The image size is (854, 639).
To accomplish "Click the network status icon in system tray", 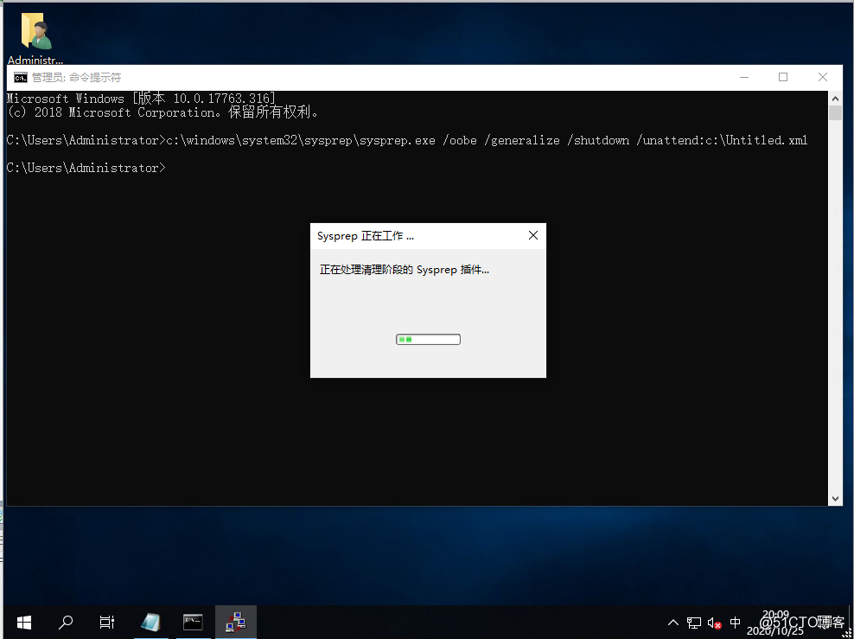I will [x=694, y=622].
